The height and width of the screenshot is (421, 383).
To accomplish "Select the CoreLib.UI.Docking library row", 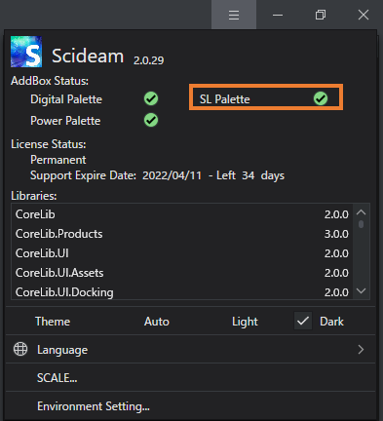I will [182, 292].
